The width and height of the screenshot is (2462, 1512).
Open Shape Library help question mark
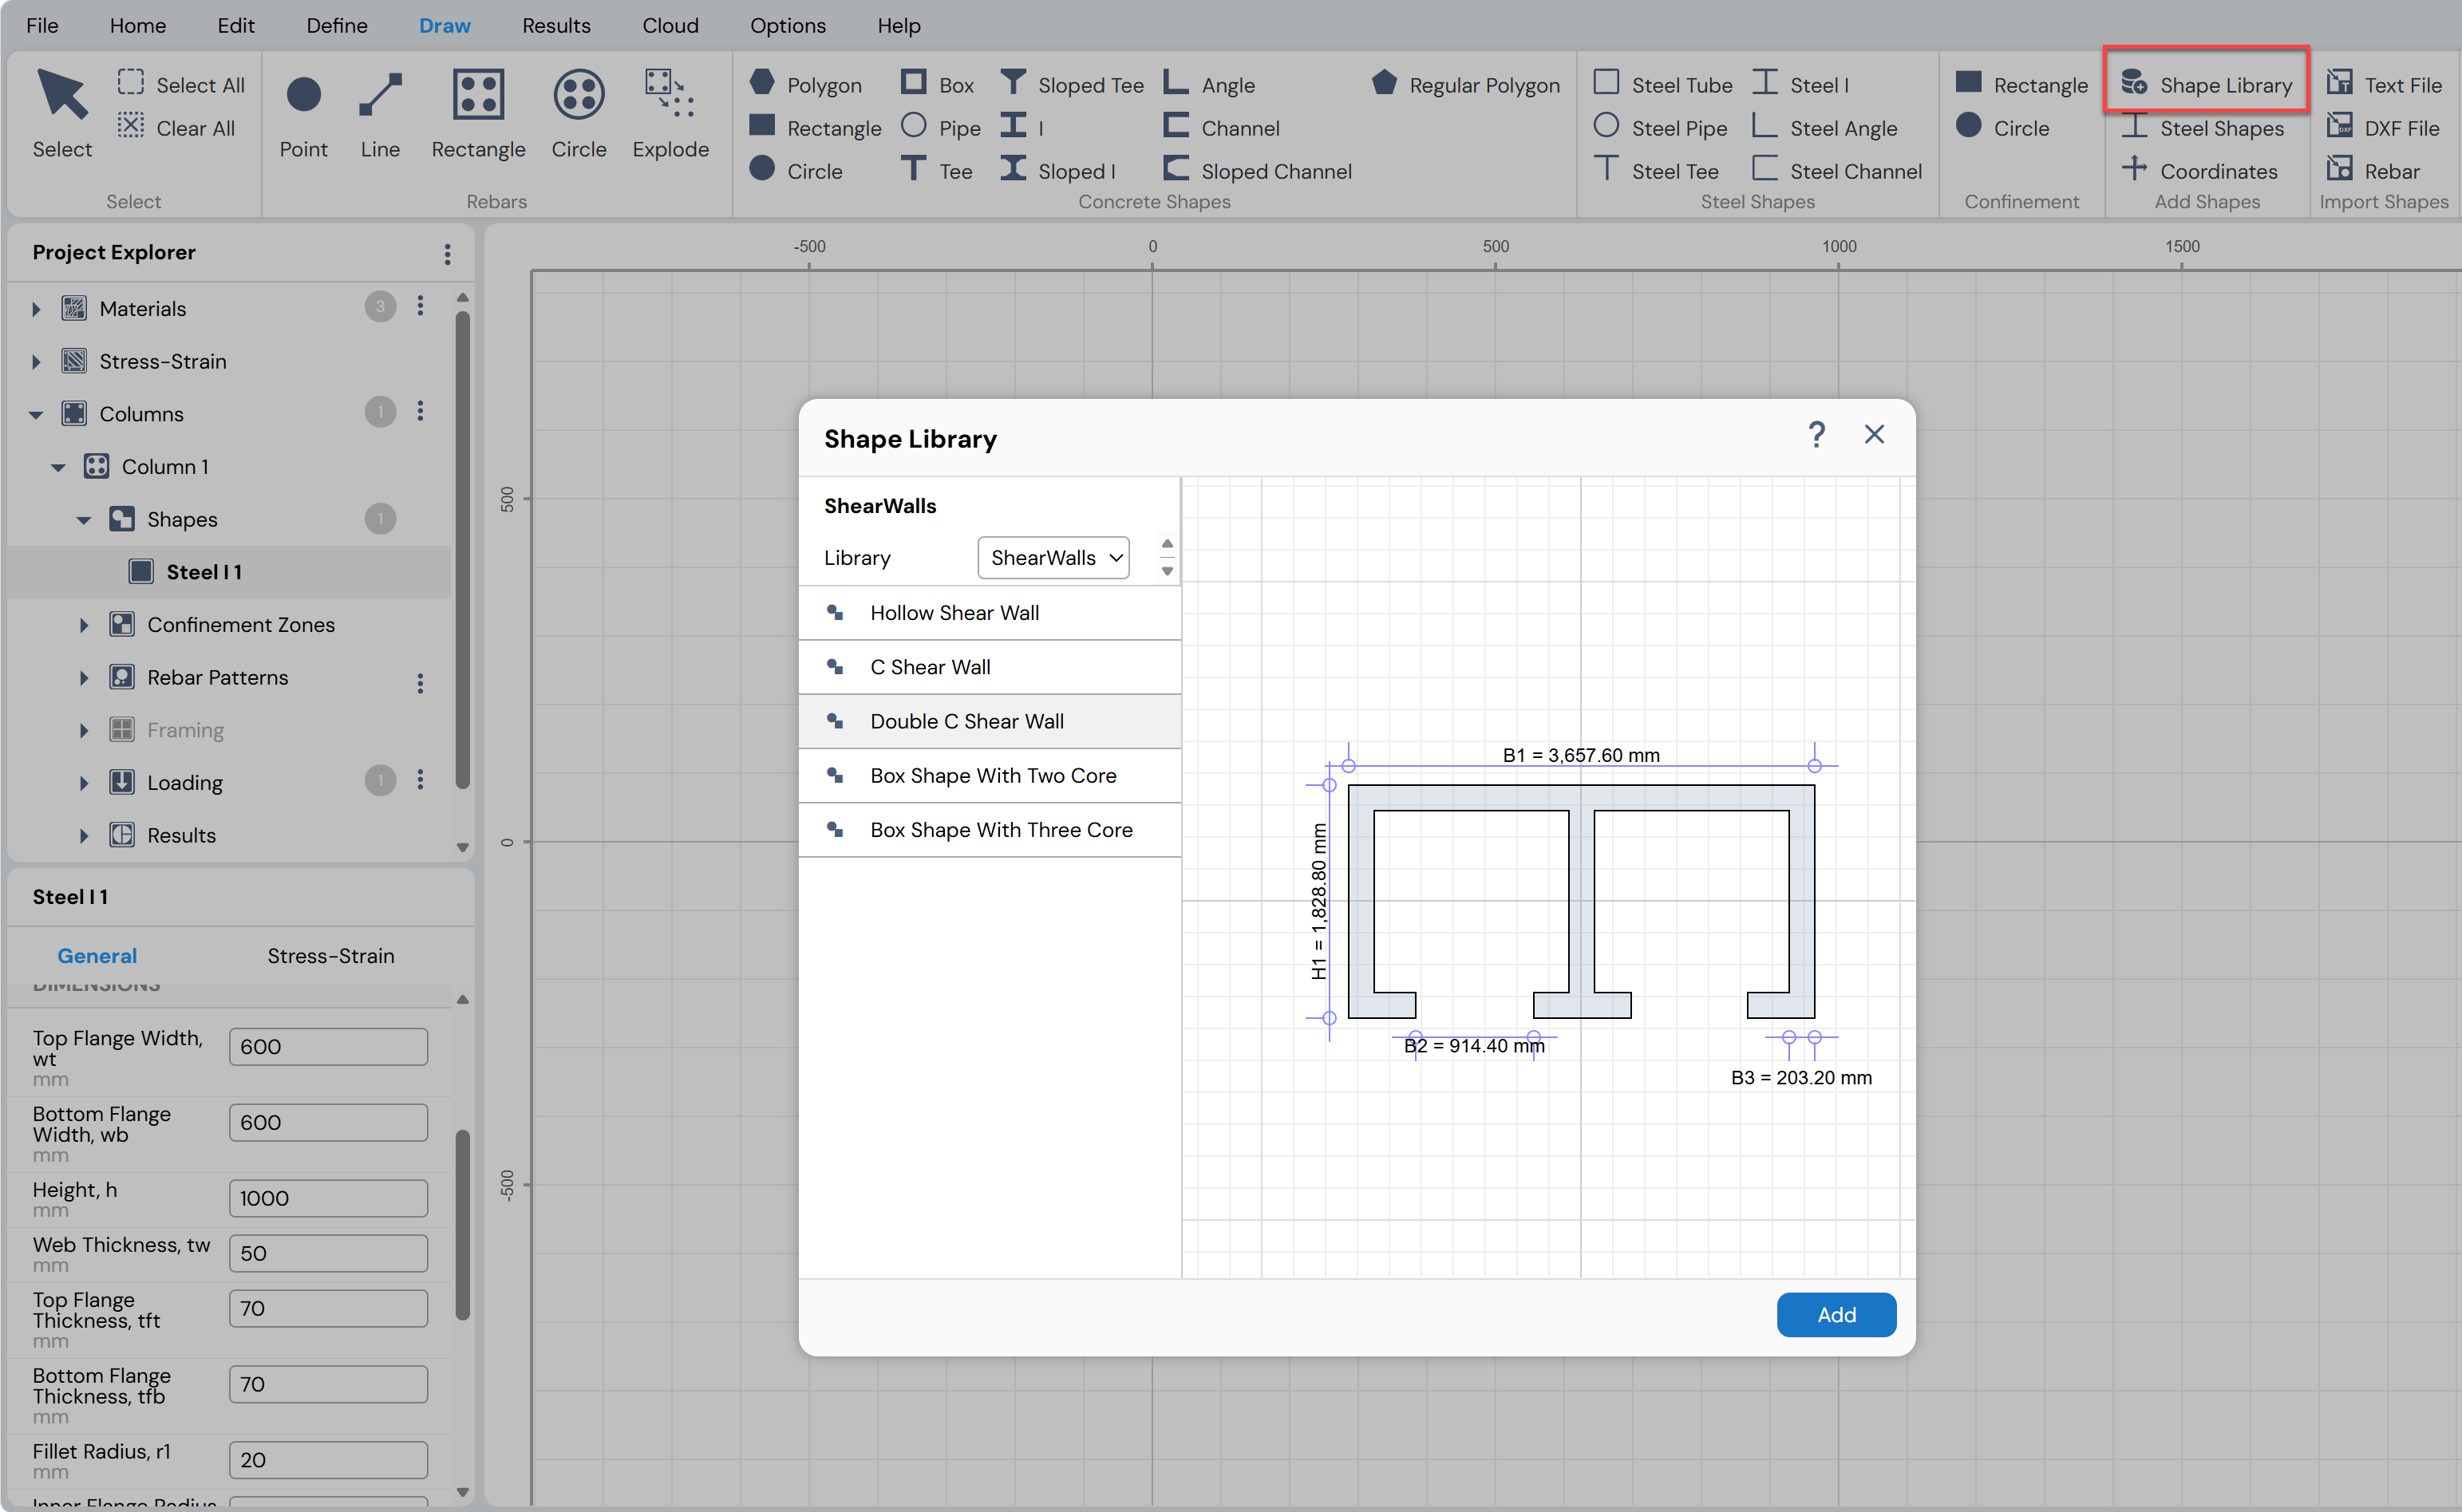[1816, 434]
